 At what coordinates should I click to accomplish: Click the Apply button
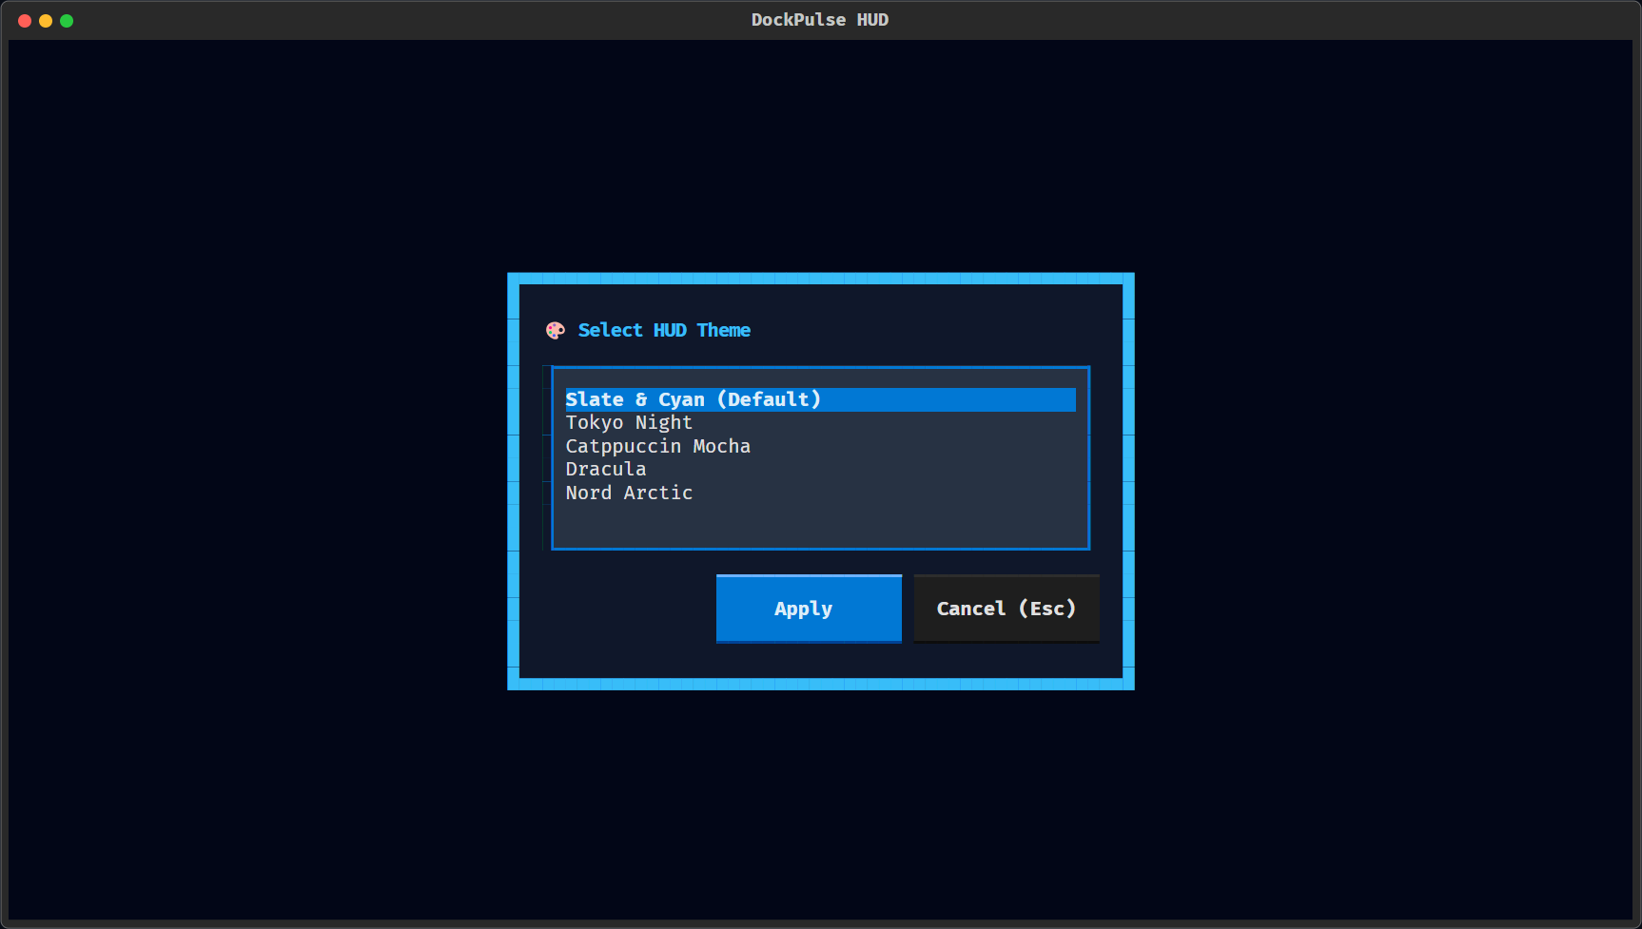tap(809, 609)
